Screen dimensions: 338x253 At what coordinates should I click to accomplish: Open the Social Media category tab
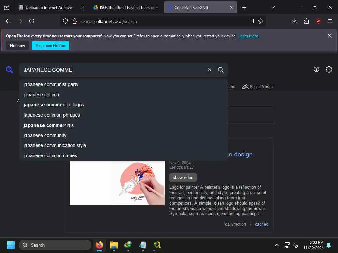pyautogui.click(x=257, y=87)
